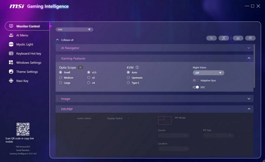Turn off the DSC toggle
The width and height of the screenshot is (265, 162).
coord(196,87)
